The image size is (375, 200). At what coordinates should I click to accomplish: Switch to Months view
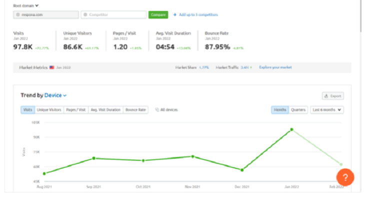tap(280, 110)
